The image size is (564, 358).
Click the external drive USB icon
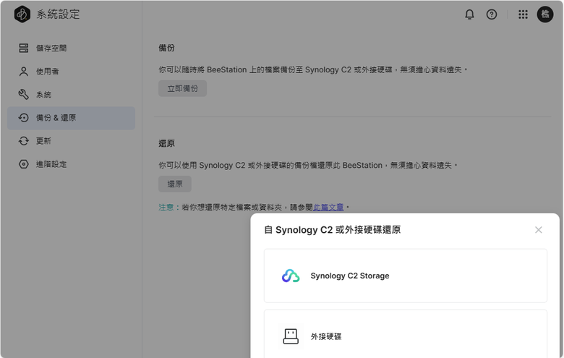[291, 336]
